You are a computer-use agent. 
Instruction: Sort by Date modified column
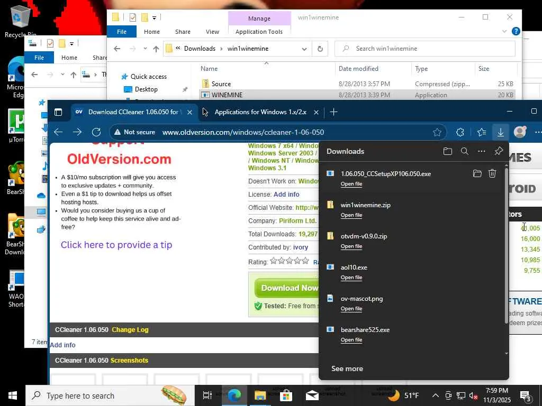[358, 69]
